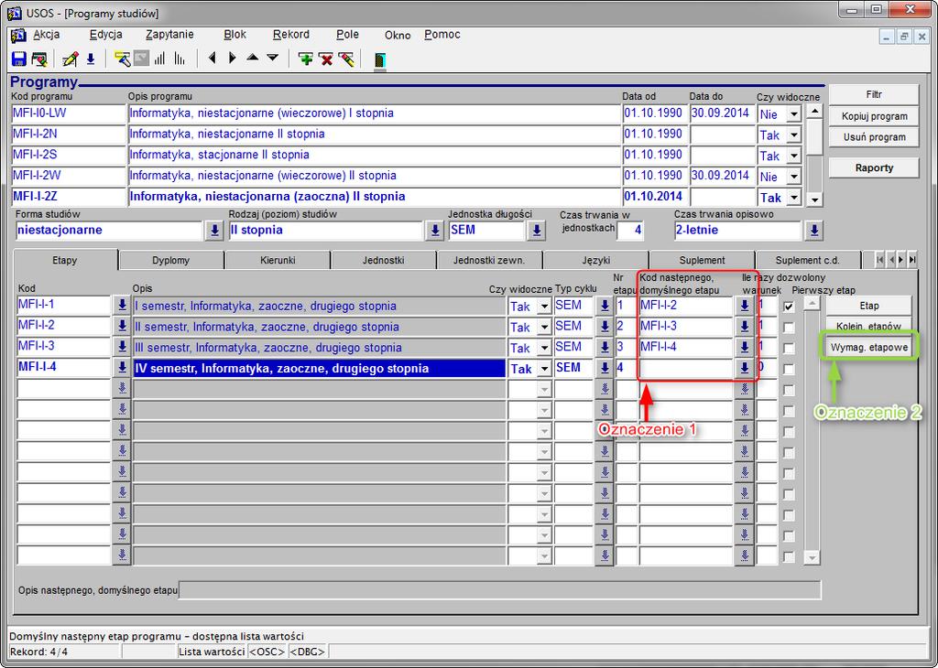Click the blue List of Values toolbar icon
This screenshot has height=668, width=938.
click(91, 59)
